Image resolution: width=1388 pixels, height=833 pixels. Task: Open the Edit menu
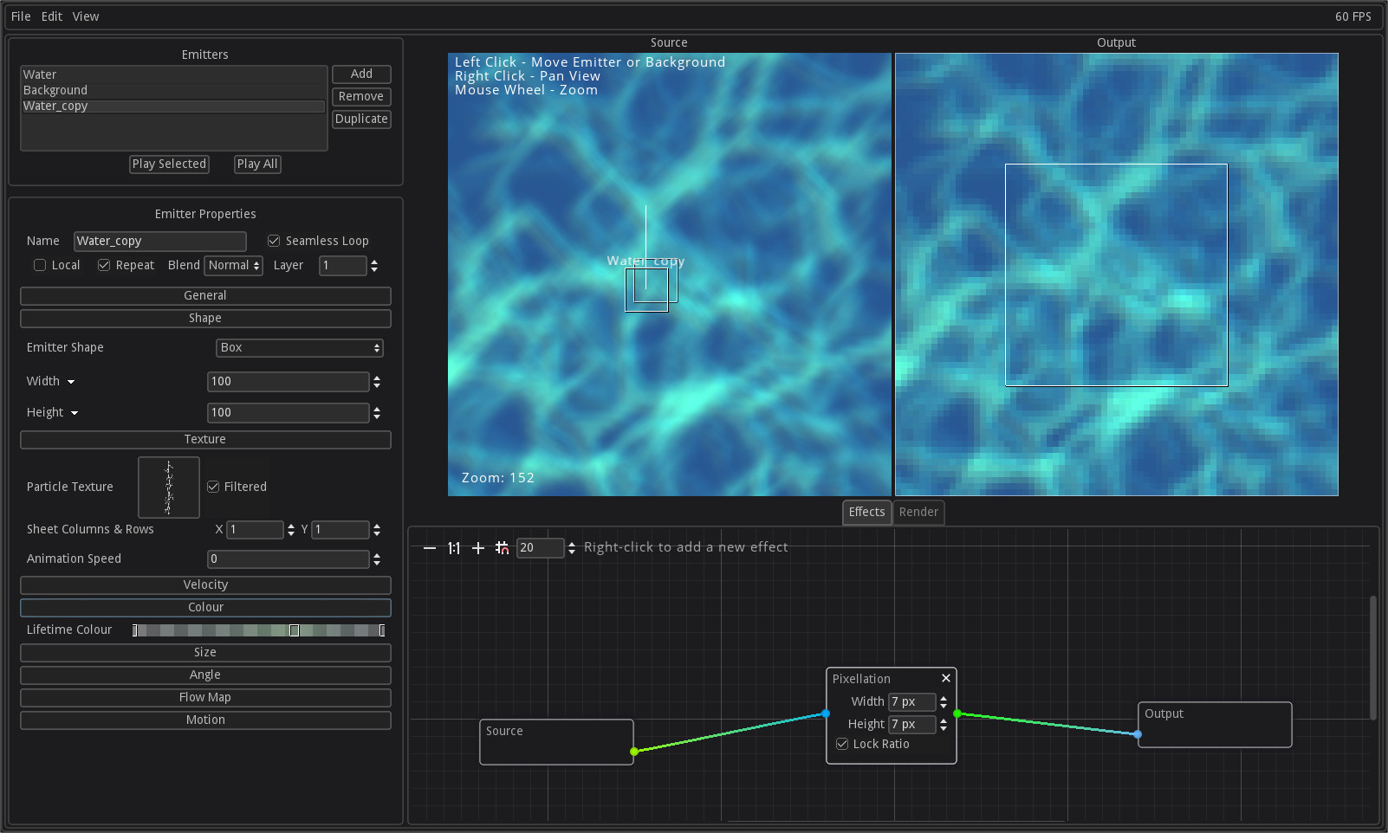pos(51,16)
